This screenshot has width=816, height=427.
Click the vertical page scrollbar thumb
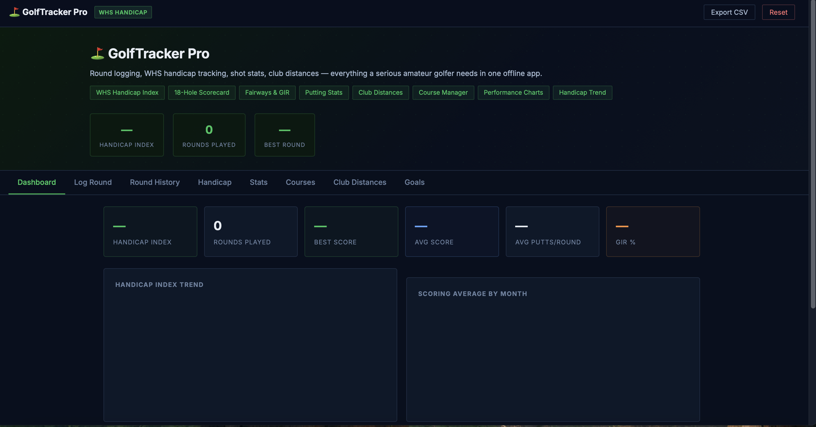click(813, 154)
